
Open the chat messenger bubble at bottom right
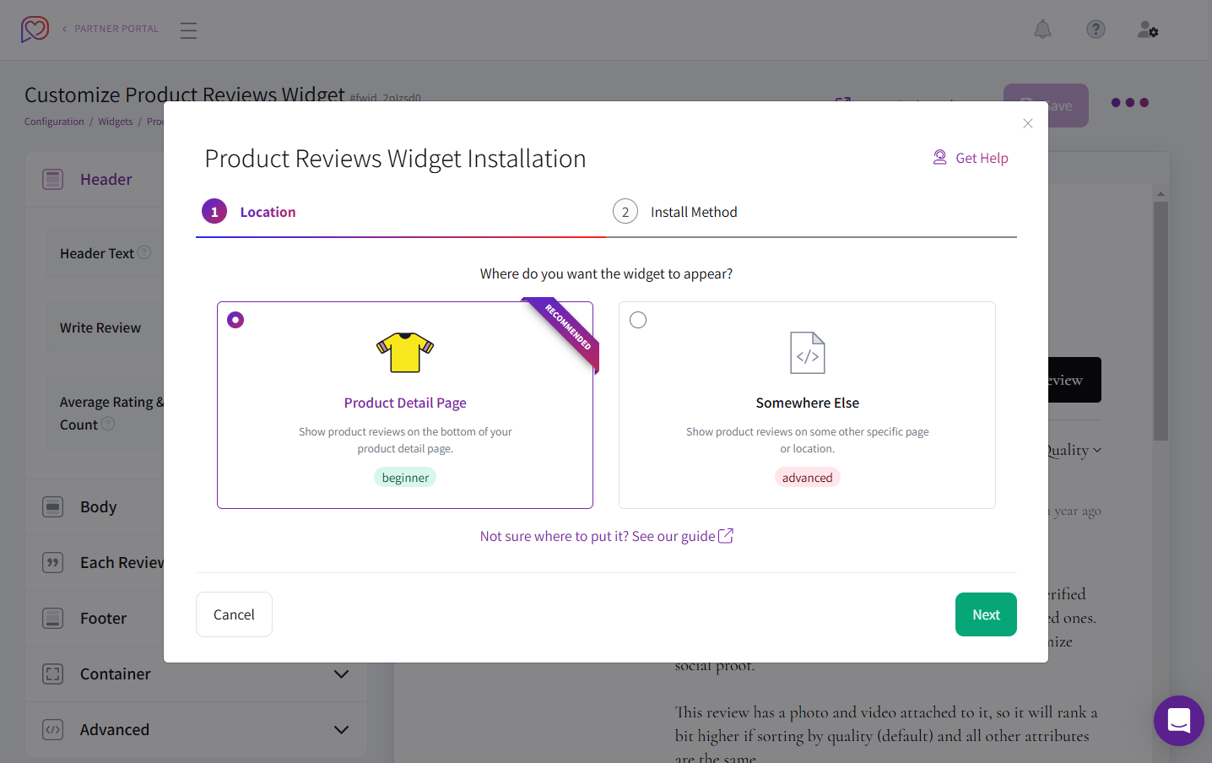(x=1178, y=720)
